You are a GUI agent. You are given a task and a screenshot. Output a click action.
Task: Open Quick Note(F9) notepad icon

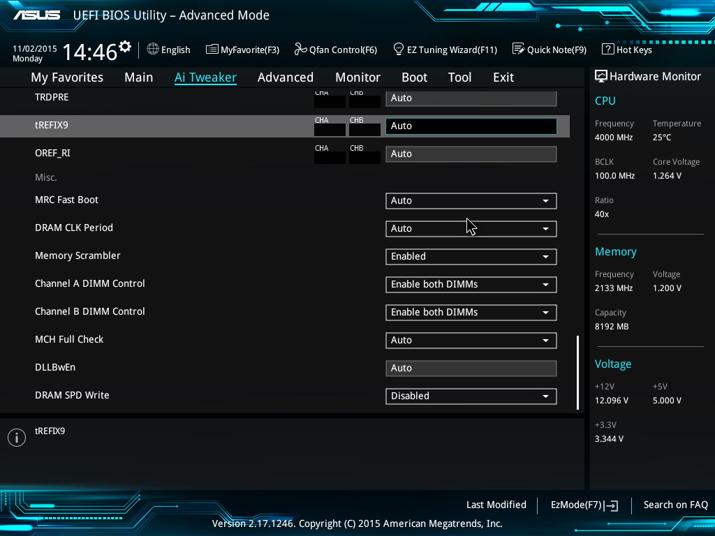click(x=518, y=50)
